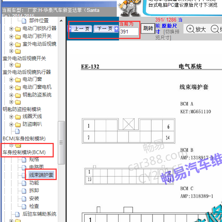Click the folder icon beside 电动门窗
Viewport: 222px width, 222px height.
pos(18,80)
